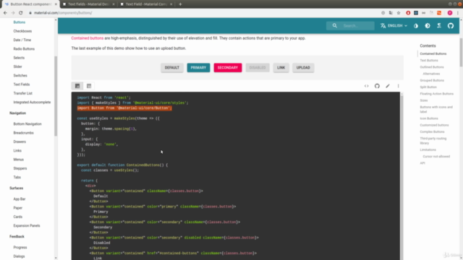Image resolution: width=463 pixels, height=260 pixels.
Task: Click the search magnifier icon
Action: [x=334, y=26]
